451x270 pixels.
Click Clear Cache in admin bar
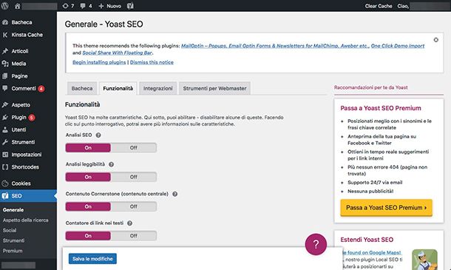(379, 6)
